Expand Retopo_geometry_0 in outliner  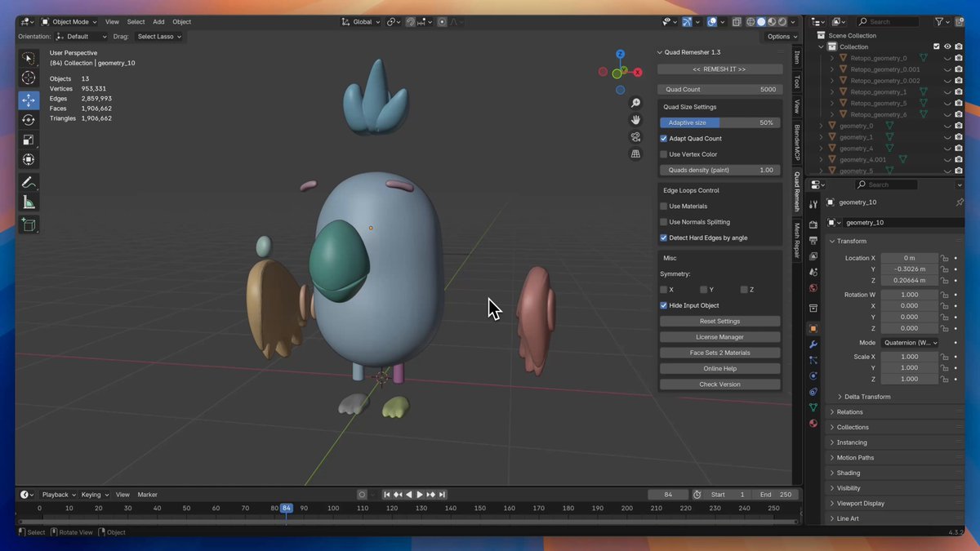832,58
